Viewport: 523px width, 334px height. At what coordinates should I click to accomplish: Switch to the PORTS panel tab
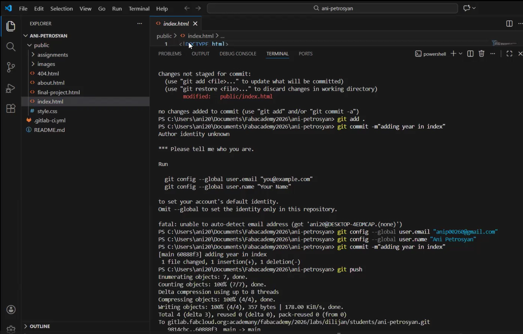point(306,54)
